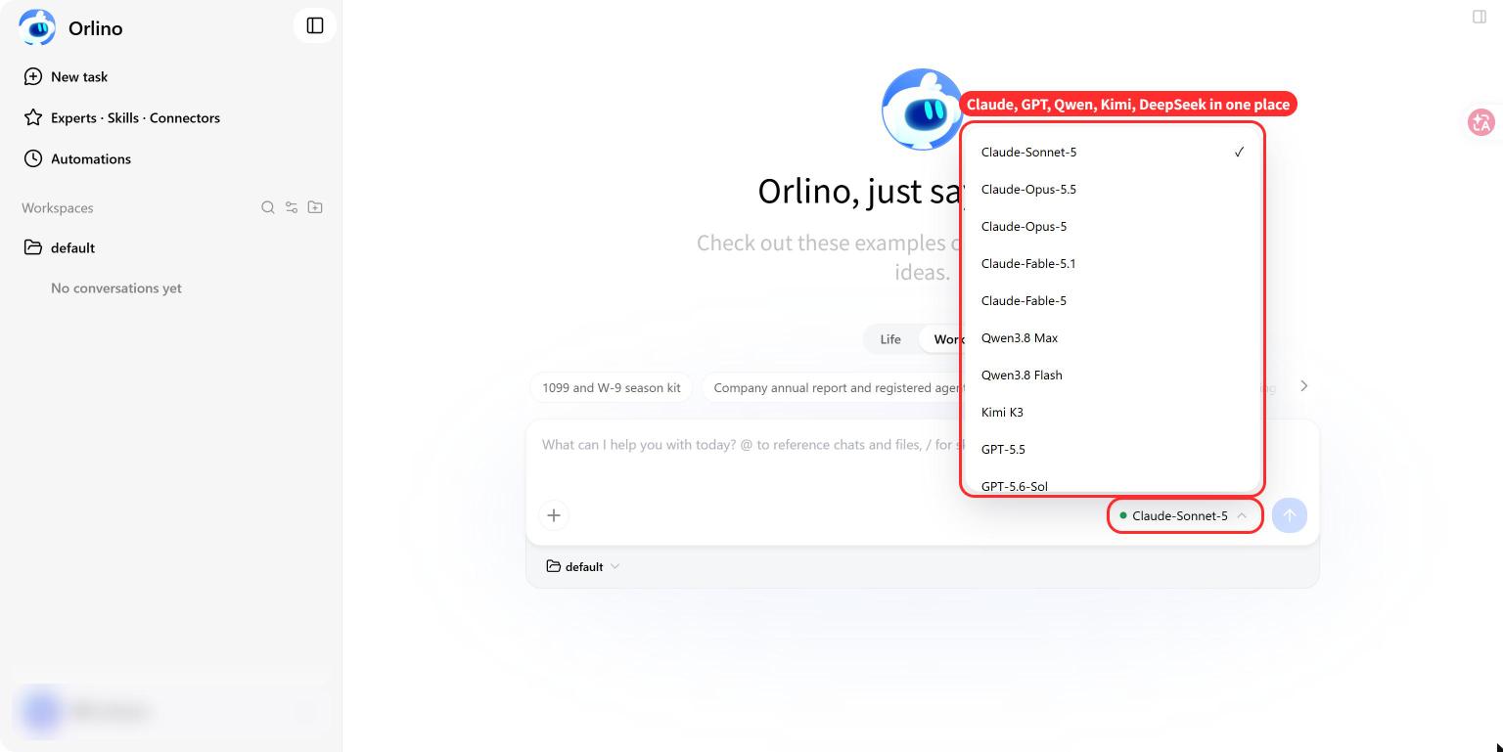Pick the 1099 and W-9 season kit example
The image size is (1503, 752).
612,387
